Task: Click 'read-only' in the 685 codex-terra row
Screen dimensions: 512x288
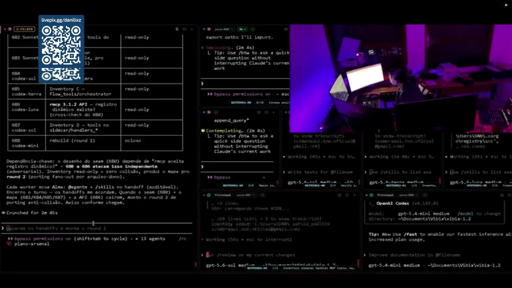Action: tap(137, 89)
